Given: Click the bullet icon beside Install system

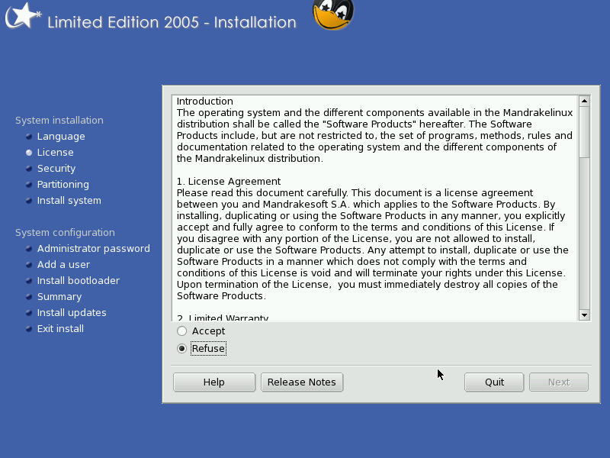Looking at the screenshot, I should pyautogui.click(x=29, y=201).
